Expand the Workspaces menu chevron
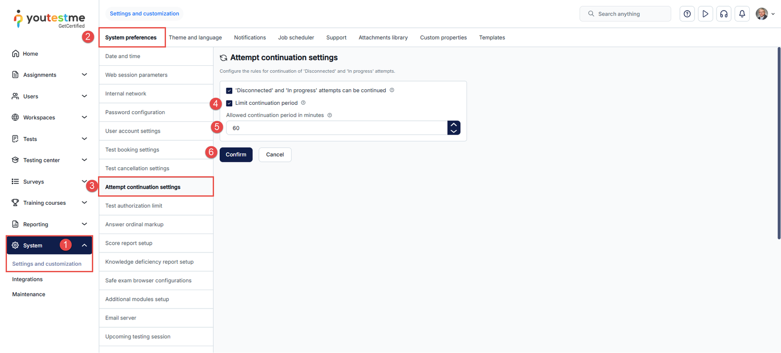This screenshot has height=353, width=781. [84, 118]
